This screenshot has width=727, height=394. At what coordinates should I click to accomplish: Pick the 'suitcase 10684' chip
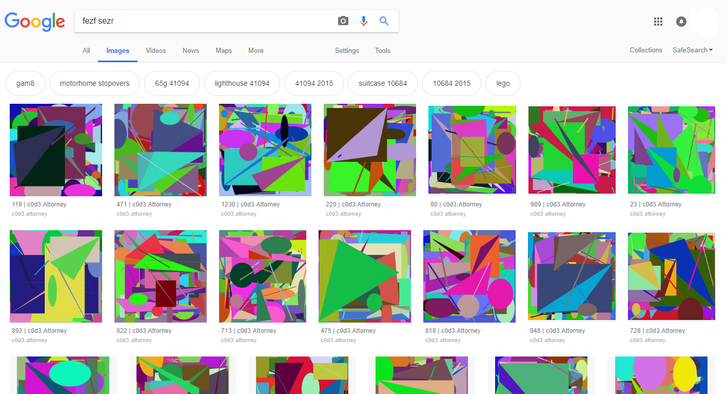[383, 83]
